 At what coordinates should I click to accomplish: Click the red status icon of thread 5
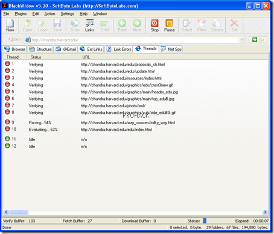point(7,91)
